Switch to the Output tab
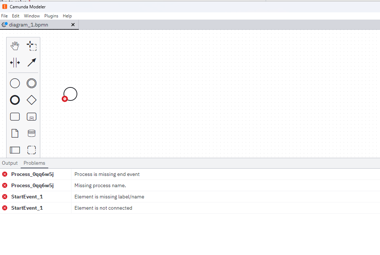The width and height of the screenshot is (380, 255). 9,163
